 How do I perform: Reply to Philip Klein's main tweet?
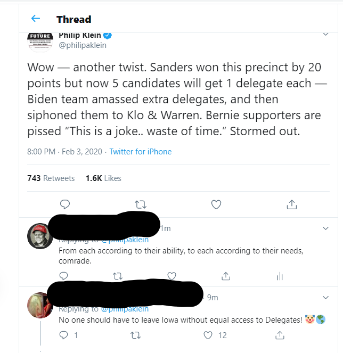(x=64, y=204)
